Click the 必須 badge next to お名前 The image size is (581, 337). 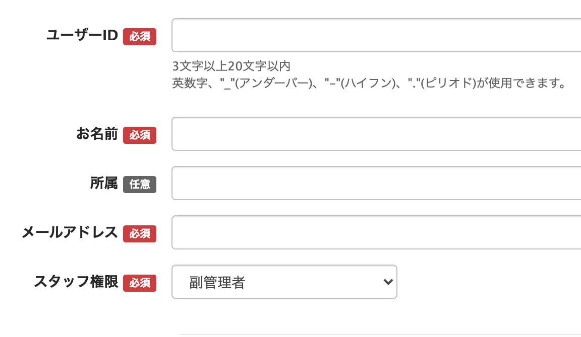click(140, 135)
